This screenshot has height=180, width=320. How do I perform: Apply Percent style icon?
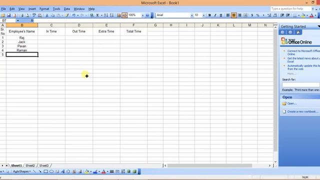click(258, 15)
